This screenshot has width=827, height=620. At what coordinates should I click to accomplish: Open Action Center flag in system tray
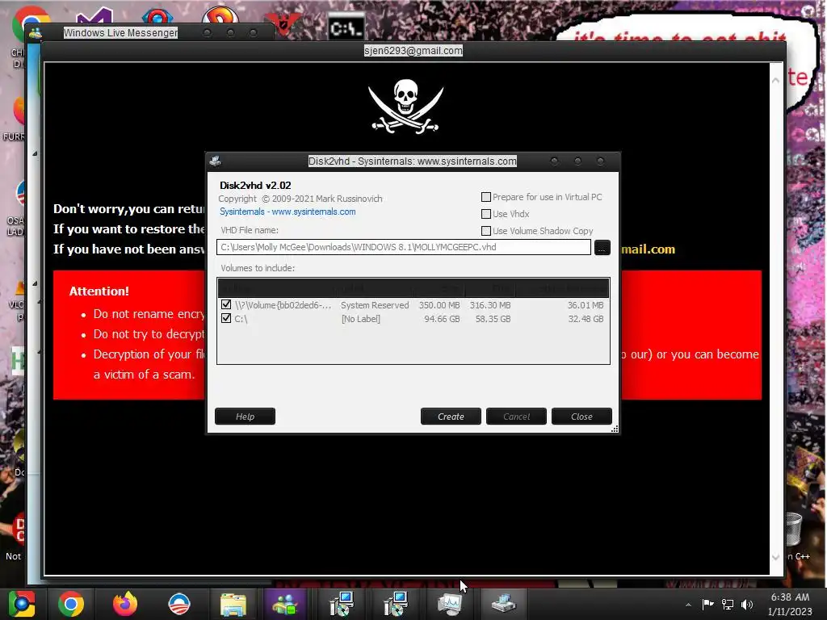click(x=707, y=604)
